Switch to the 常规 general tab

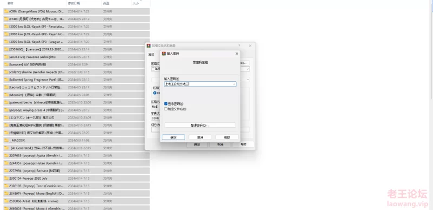pos(152,55)
